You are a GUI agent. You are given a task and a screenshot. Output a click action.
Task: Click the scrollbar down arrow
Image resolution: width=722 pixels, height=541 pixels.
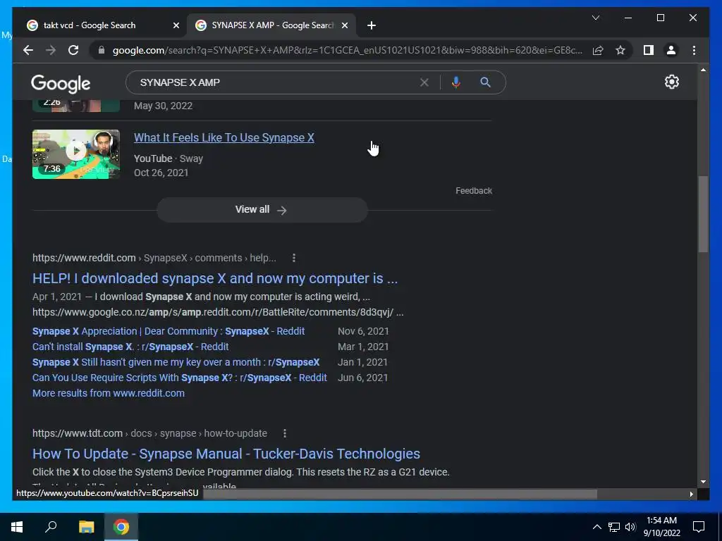703,482
